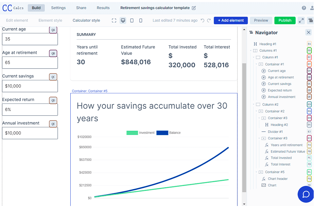Screen dimensions: 314x209
Task: Click the EB tag next to Columns #1
Action: [309, 50]
